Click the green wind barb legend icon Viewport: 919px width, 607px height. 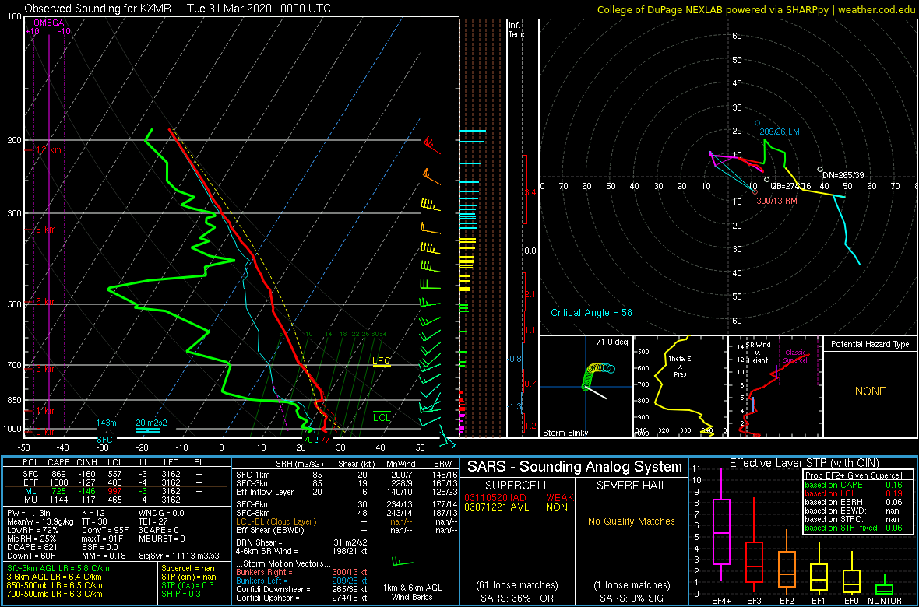[x=401, y=562]
